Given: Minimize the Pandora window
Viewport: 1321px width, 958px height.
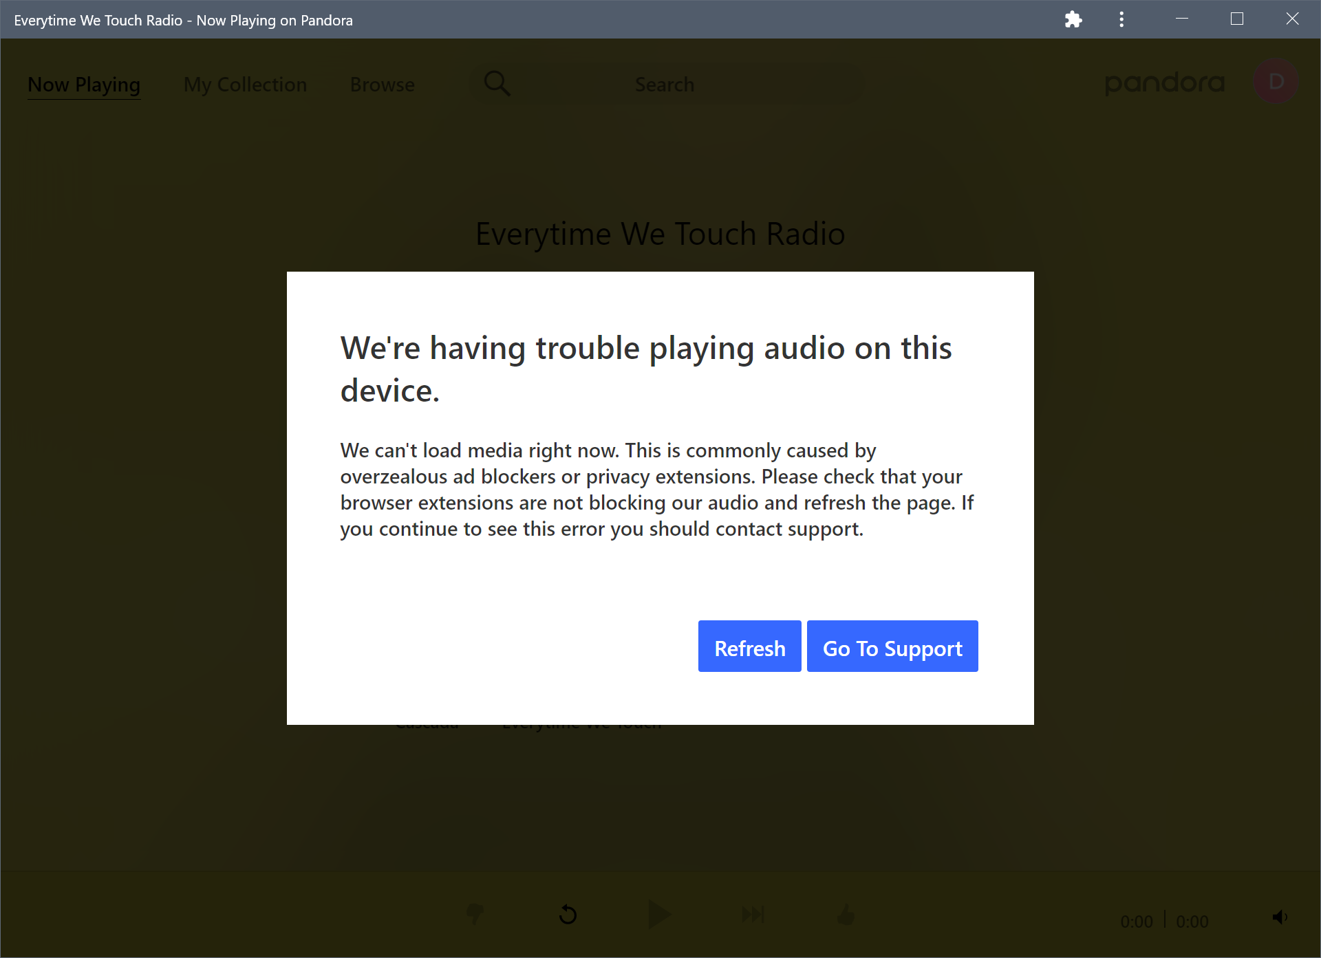Looking at the screenshot, I should point(1182,19).
